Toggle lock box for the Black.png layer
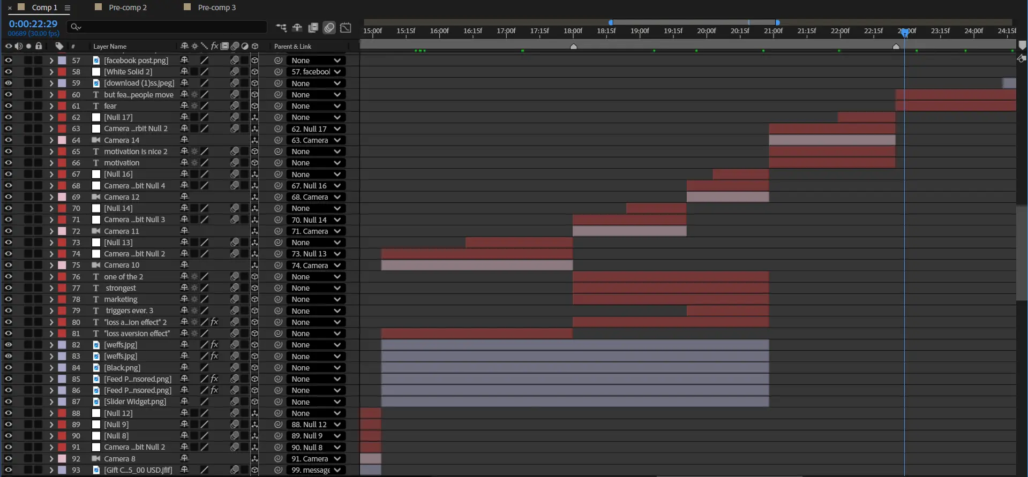1028x477 pixels. tap(39, 368)
